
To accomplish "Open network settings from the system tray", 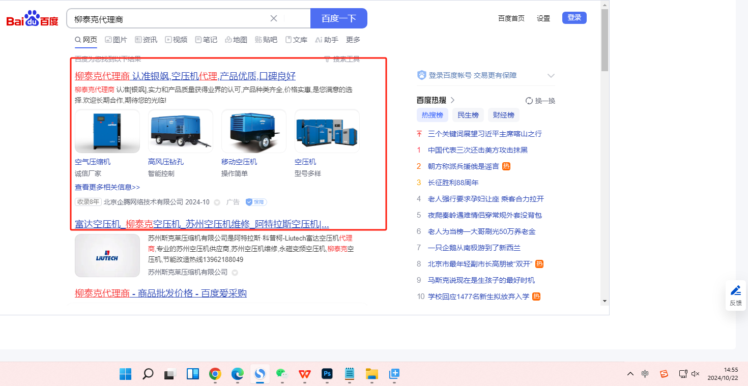I will click(x=683, y=374).
